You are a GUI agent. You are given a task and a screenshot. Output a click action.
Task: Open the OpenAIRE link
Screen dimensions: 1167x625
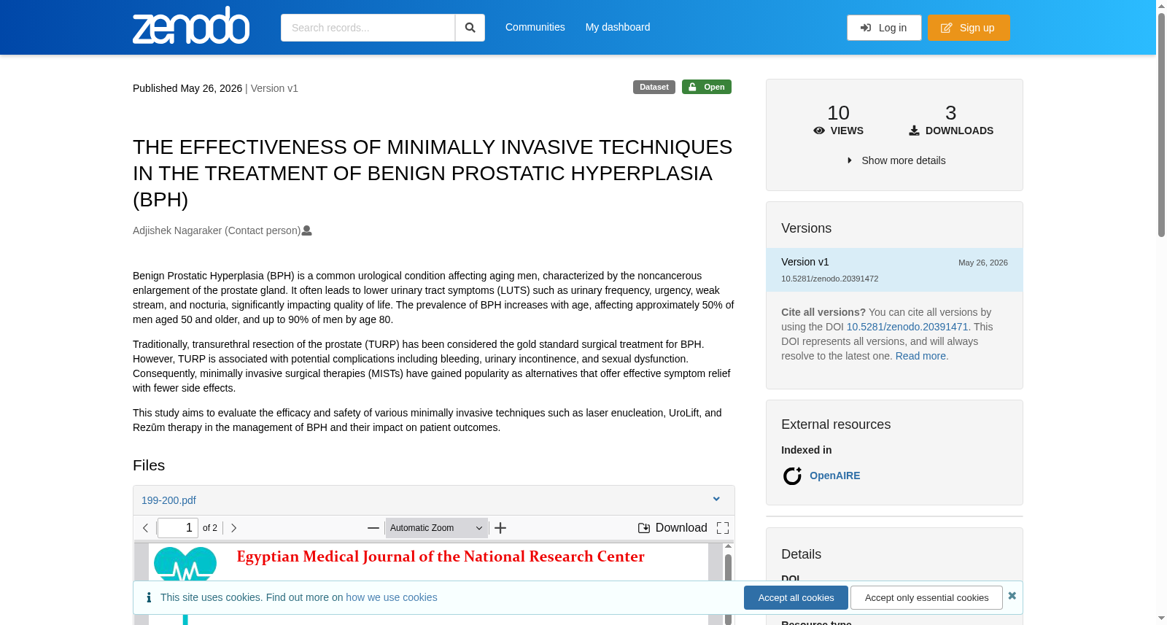click(834, 475)
